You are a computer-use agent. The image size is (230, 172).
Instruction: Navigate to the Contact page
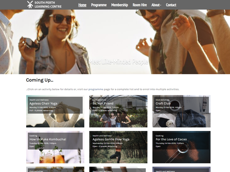point(171,5)
